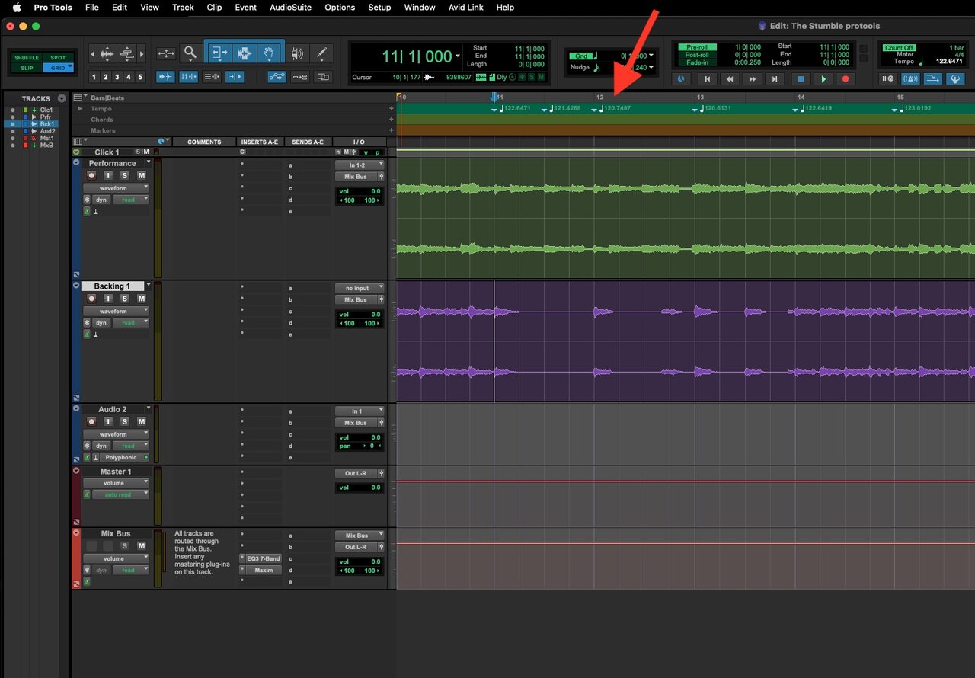The height and width of the screenshot is (678, 975).
Task: Enable Shuffle edit mode
Action: [x=27, y=58]
